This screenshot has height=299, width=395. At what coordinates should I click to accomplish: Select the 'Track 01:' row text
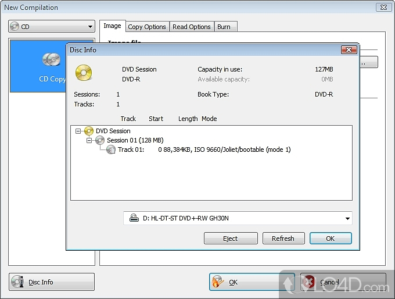131,149
